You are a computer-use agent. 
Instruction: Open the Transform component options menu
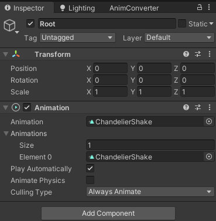[210, 54]
